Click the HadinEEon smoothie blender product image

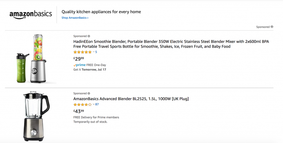[31, 59]
